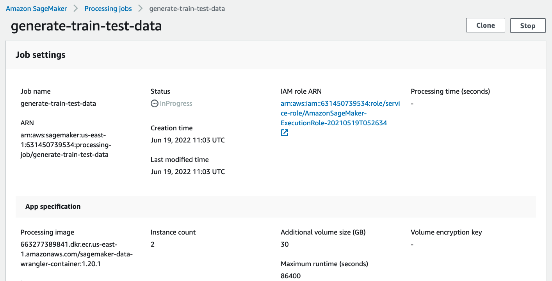
Task: Select the Last modified time value
Action: tap(188, 172)
